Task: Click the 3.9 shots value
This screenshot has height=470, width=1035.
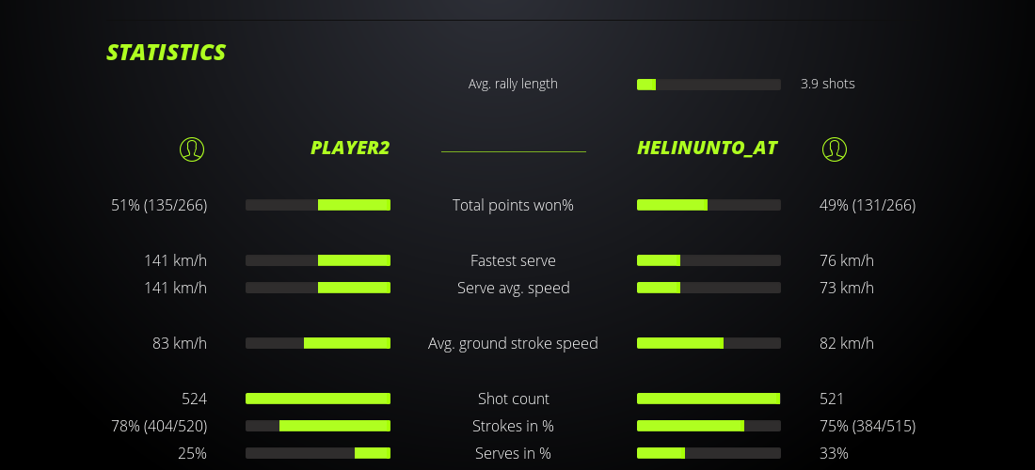Action: (x=827, y=84)
